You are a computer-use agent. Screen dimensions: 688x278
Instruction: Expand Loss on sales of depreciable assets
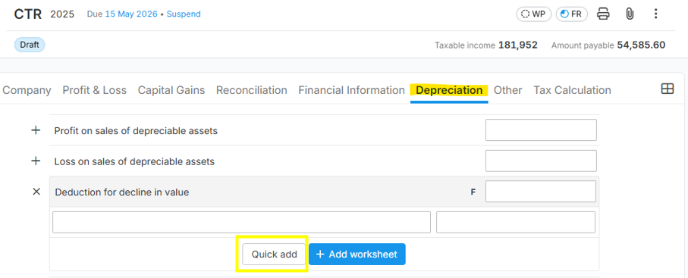click(x=36, y=161)
